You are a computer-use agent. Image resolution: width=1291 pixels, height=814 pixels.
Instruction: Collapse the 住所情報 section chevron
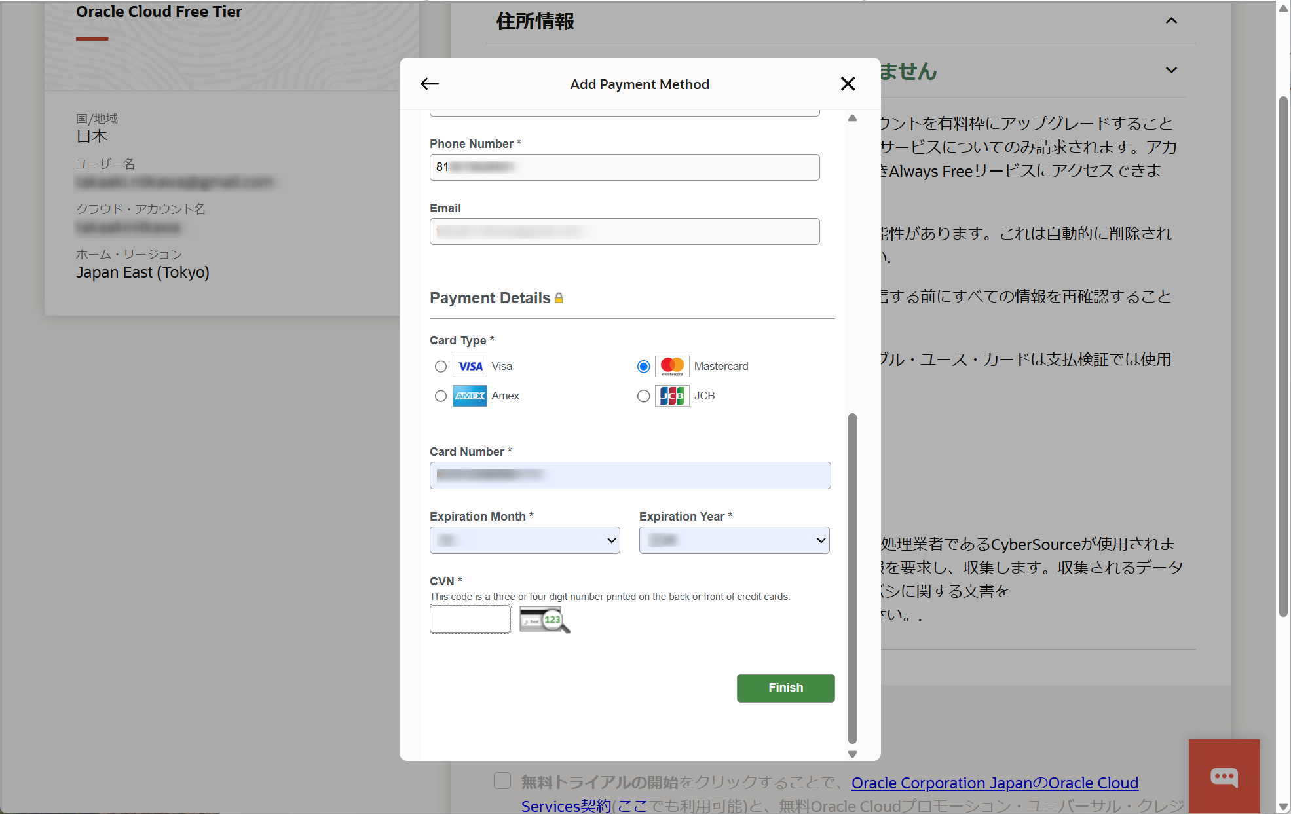click(1171, 21)
